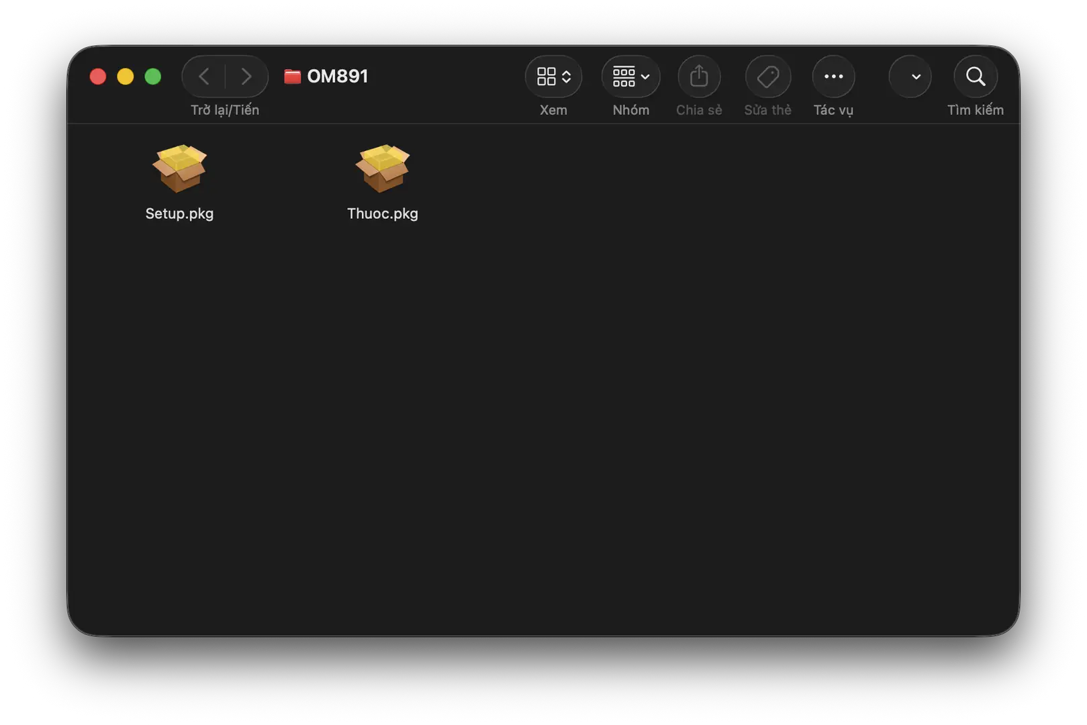Click the OM891 window title
The width and height of the screenshot is (1087, 725).
click(338, 77)
